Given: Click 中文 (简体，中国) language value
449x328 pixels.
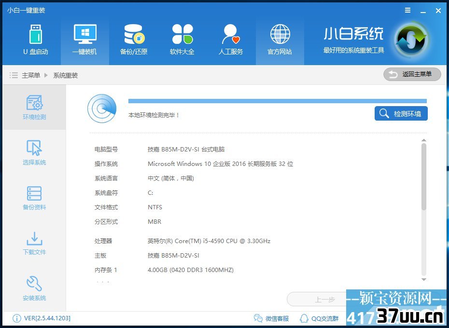Looking at the screenshot, I should pos(171,178).
